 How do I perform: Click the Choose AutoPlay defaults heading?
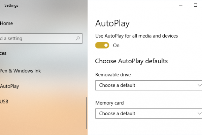tap(131, 61)
